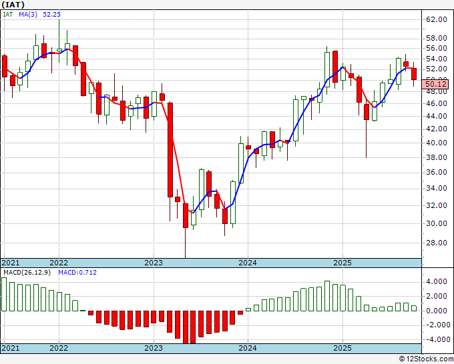Open the 12Stocks.com copyright link
The width and height of the screenshot is (454, 364).
426,359
